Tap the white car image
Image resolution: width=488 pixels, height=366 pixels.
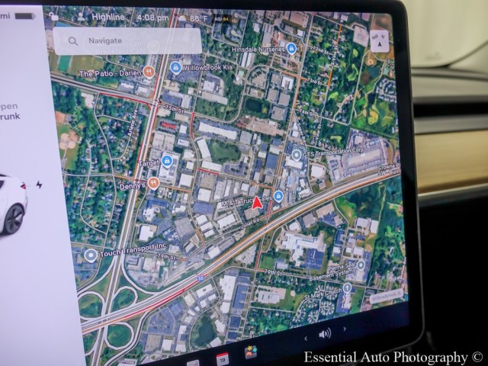pos(12,204)
